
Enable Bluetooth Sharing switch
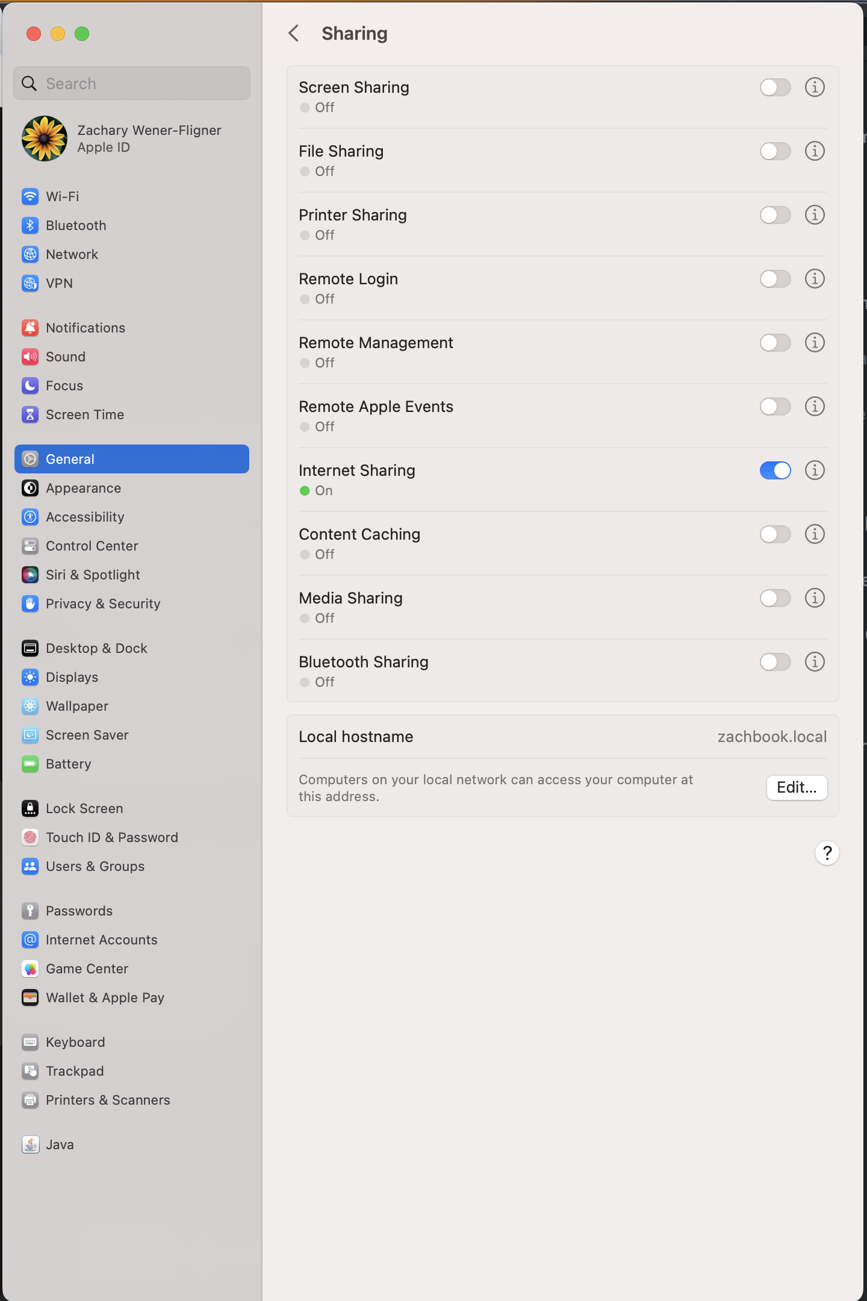click(775, 662)
